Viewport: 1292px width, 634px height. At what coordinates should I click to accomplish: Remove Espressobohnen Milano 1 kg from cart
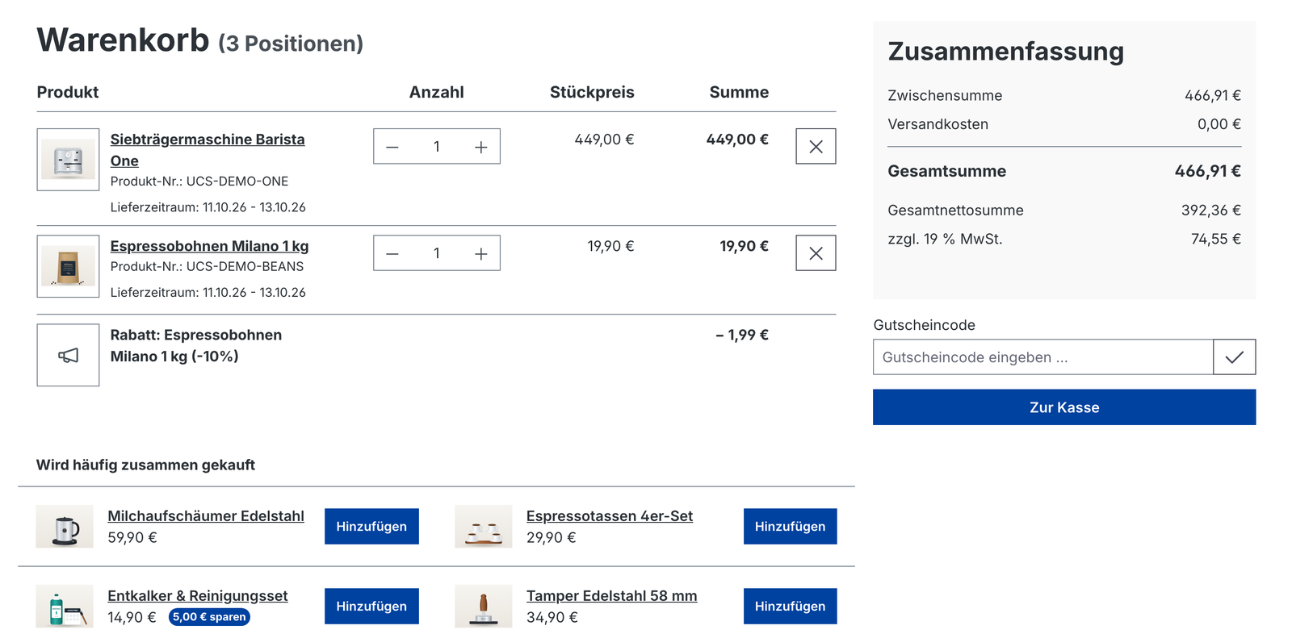[816, 253]
